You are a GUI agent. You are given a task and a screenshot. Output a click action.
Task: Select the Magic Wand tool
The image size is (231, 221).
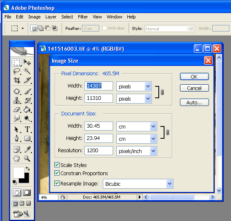tap(27, 71)
